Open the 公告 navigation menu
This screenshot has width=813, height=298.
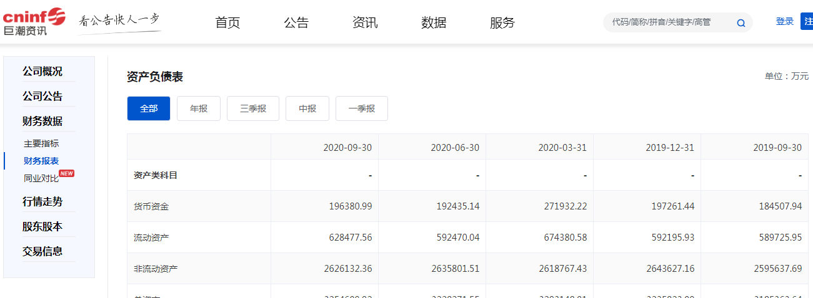tap(296, 23)
